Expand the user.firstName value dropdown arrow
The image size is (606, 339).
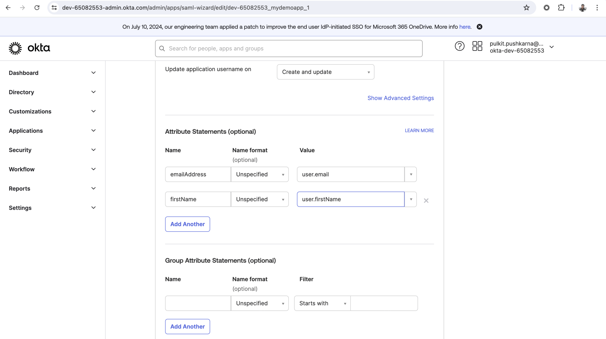411,199
